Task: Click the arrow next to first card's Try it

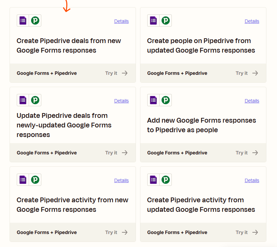Action: (x=124, y=73)
